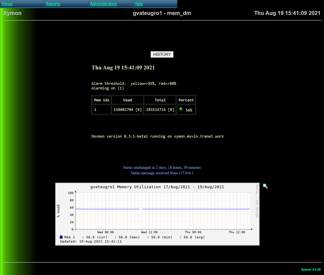324x275 pixels.
Task: Select the Percent column header
Action: (186, 100)
